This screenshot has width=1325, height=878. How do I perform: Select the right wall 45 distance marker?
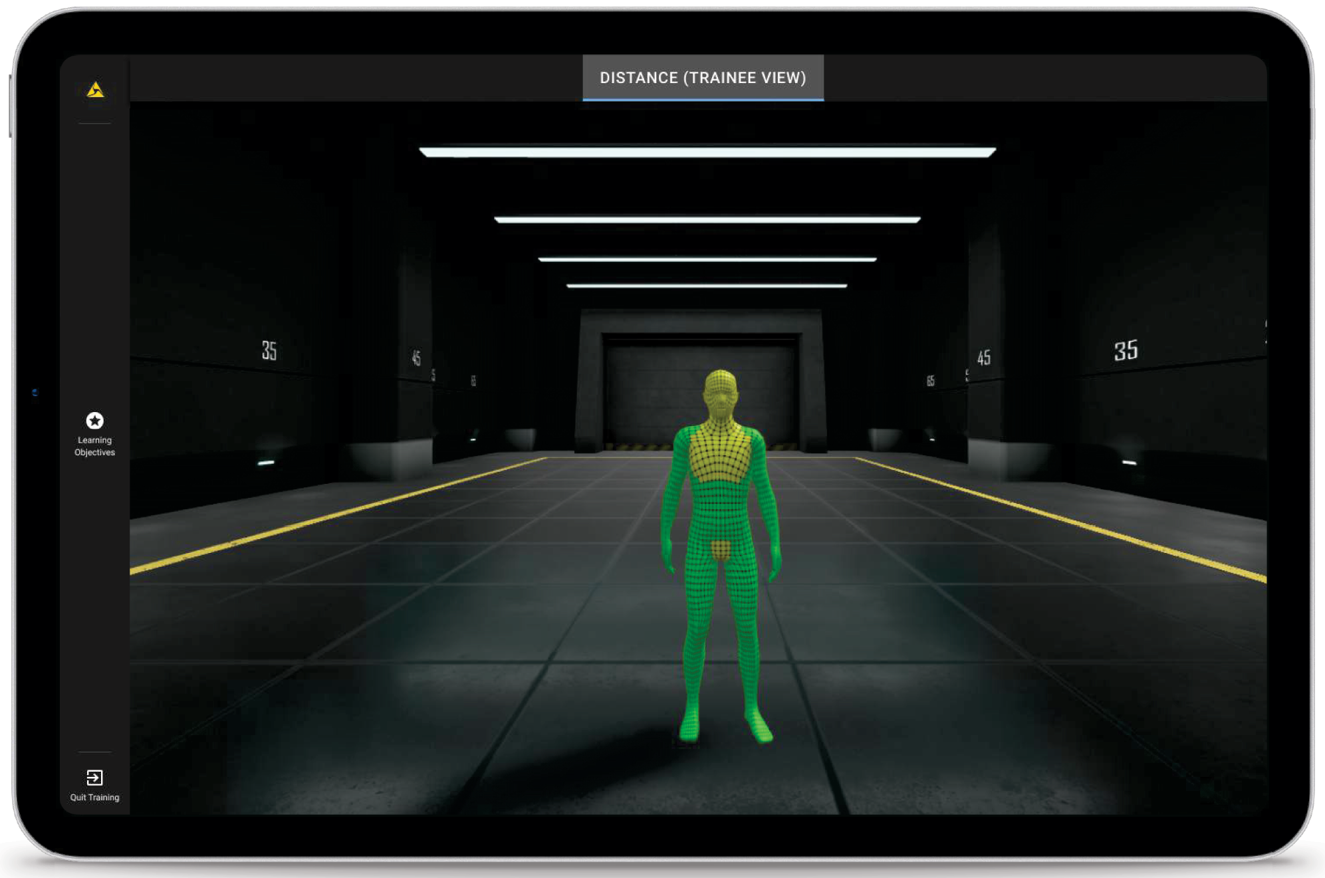pyautogui.click(x=984, y=358)
